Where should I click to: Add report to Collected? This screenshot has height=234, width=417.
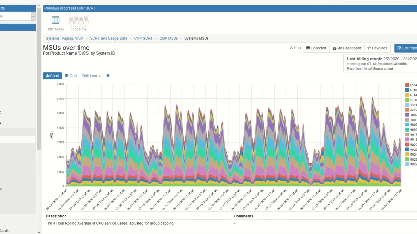pos(316,48)
